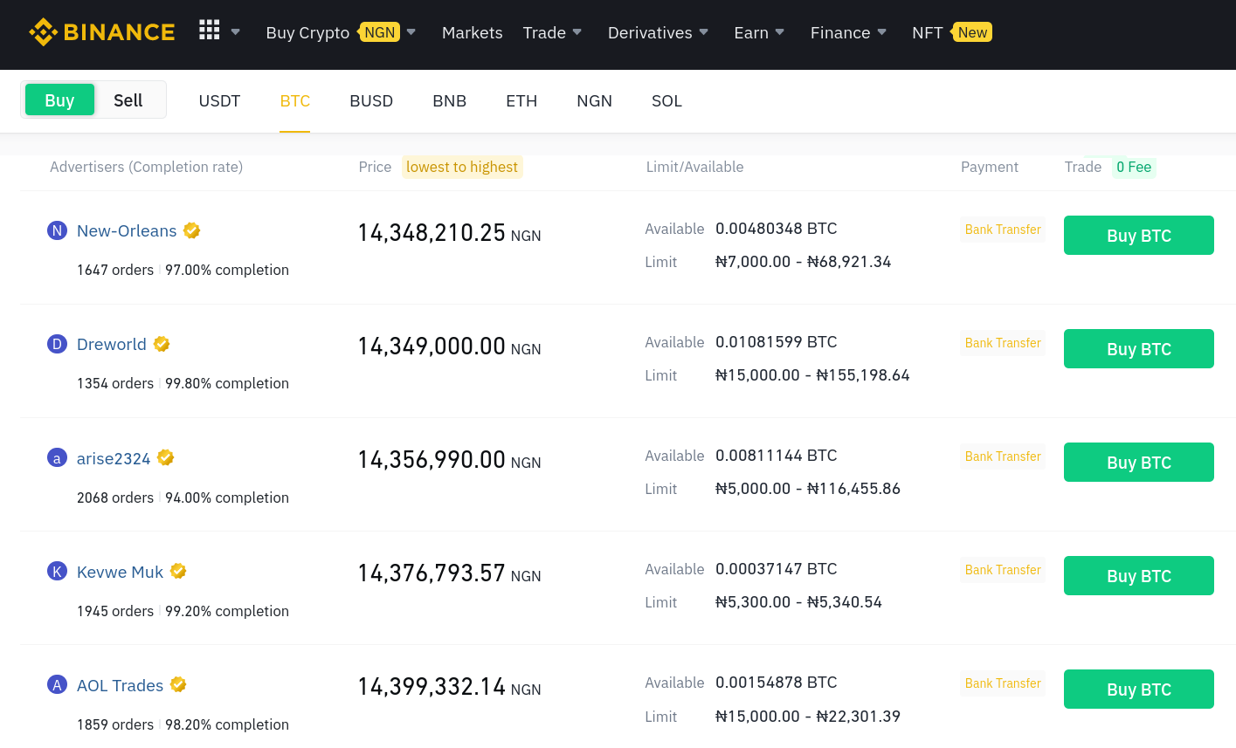1236x748 pixels.
Task: Select the ETH tab
Action: pyautogui.click(x=521, y=101)
